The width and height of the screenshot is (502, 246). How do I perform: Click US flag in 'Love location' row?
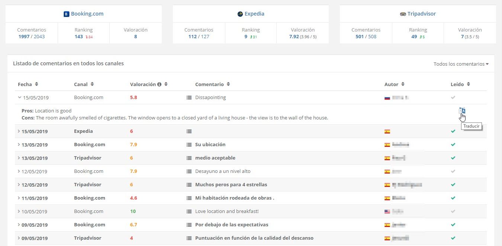pos(387,211)
